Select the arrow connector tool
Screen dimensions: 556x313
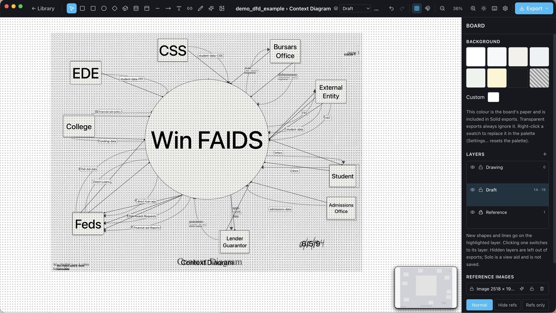(168, 8)
